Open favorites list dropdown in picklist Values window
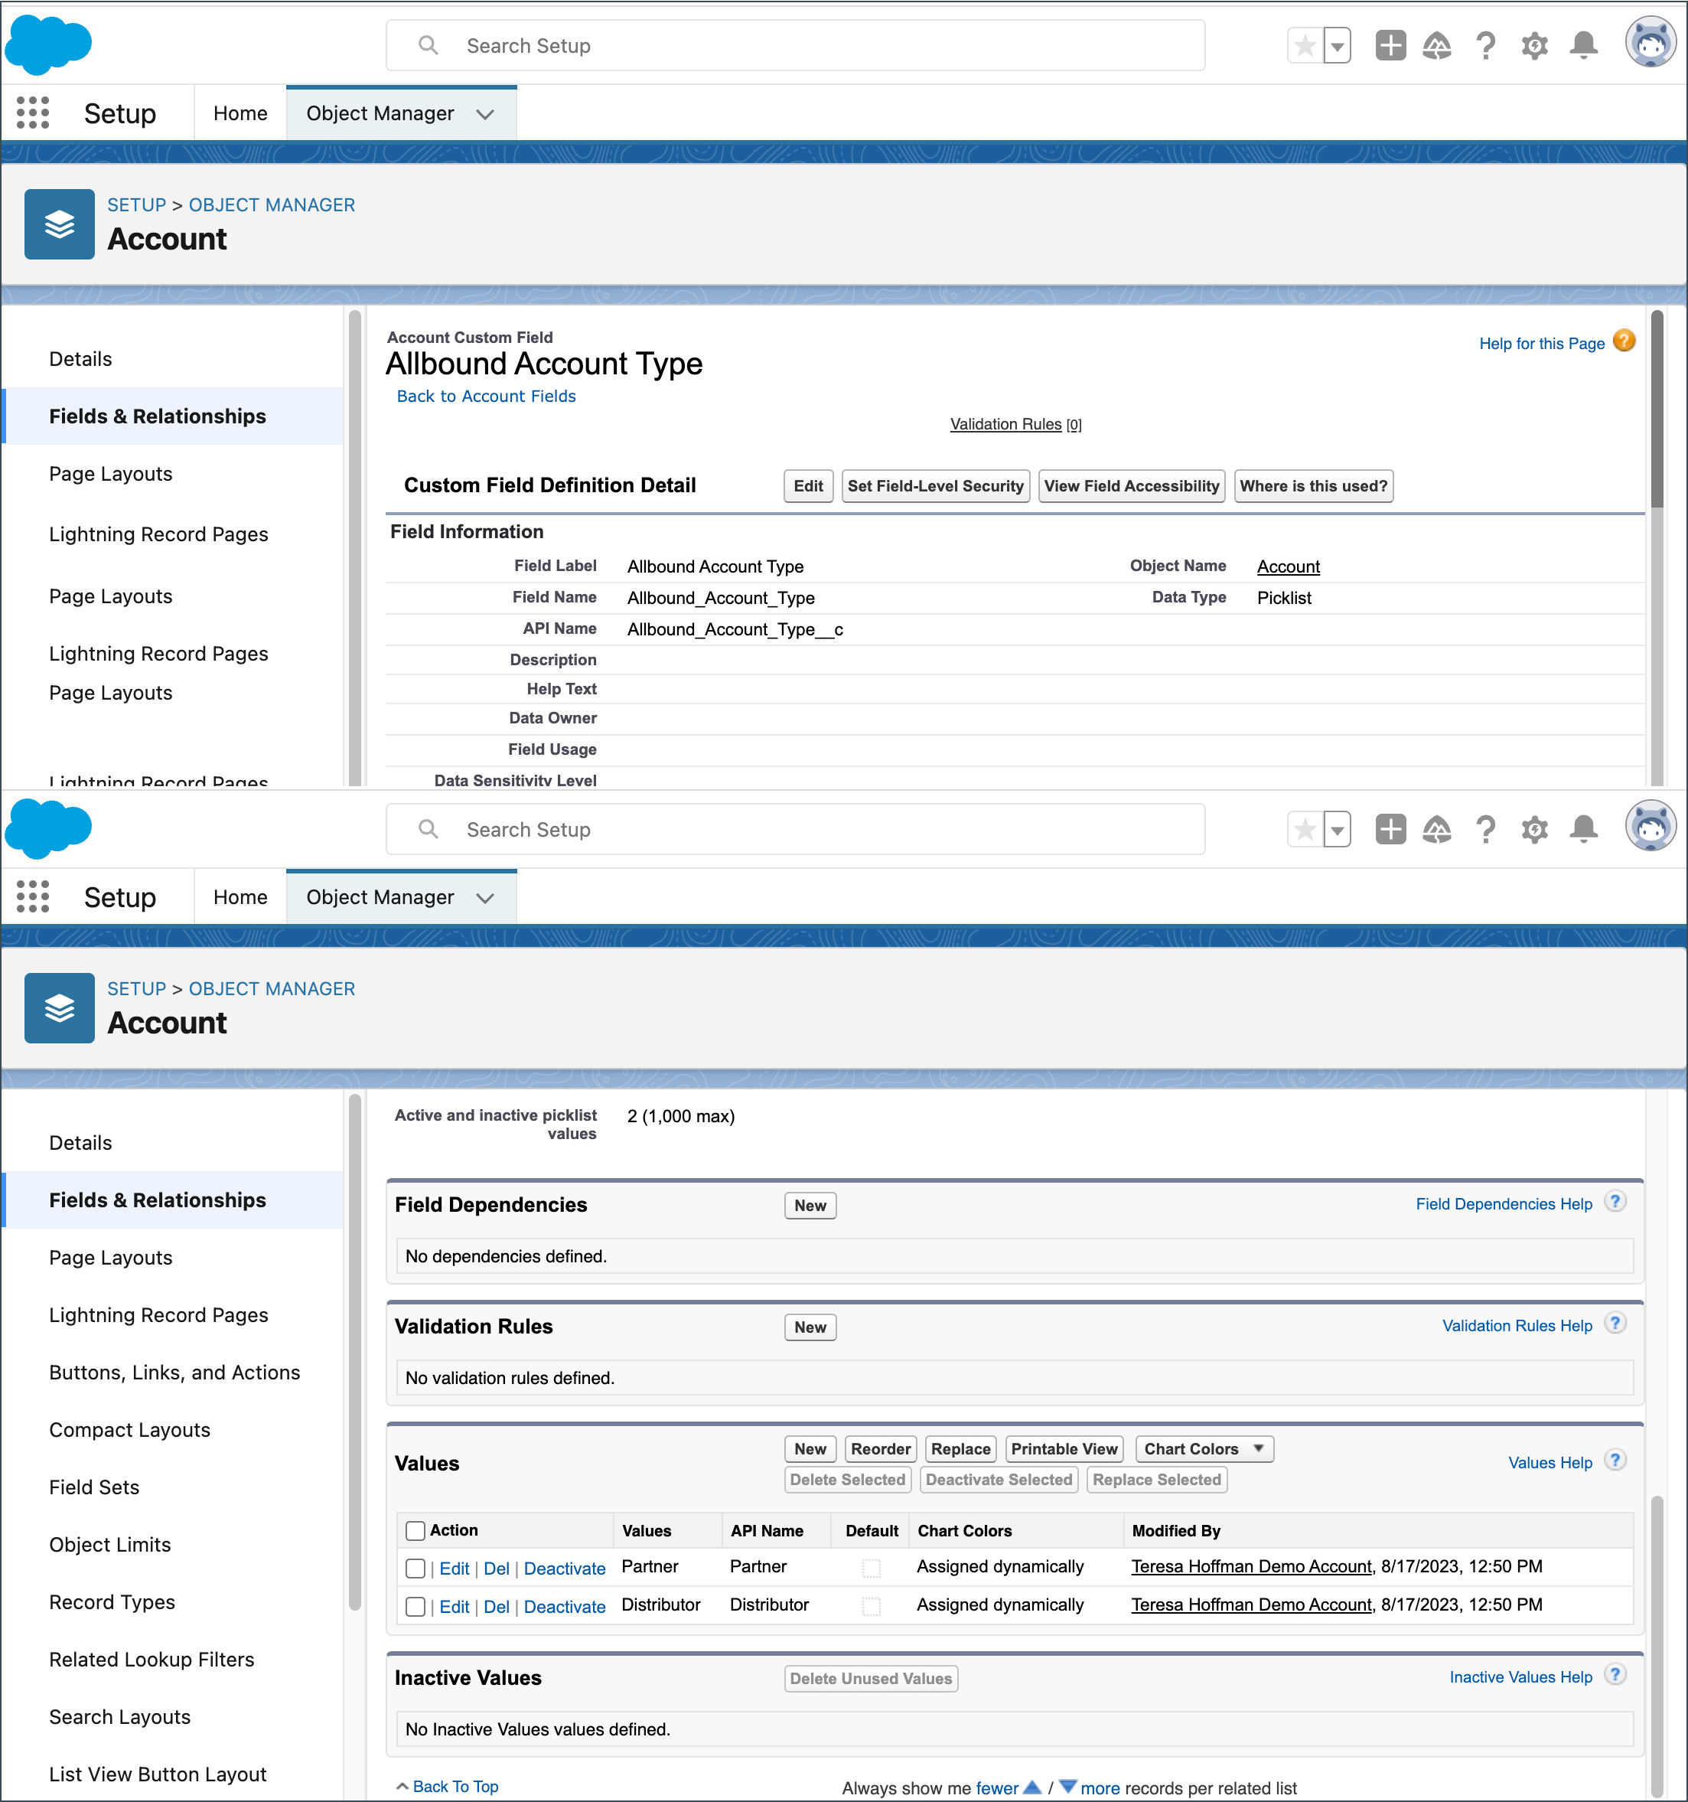Screen dimensions: 1688x1802 point(1337,829)
